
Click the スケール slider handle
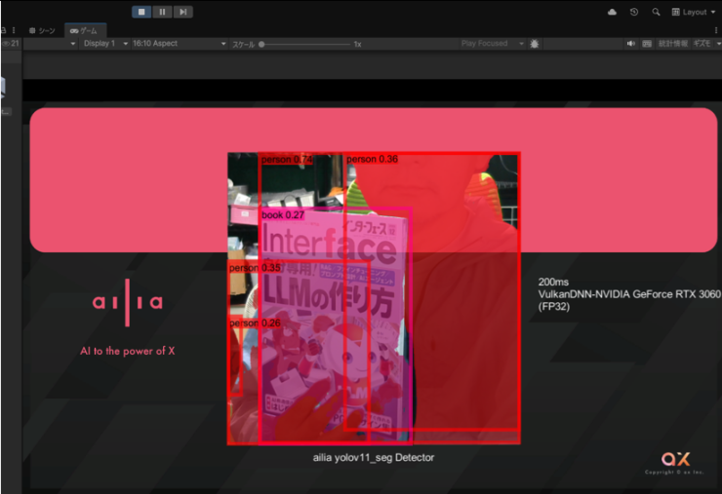pos(261,44)
